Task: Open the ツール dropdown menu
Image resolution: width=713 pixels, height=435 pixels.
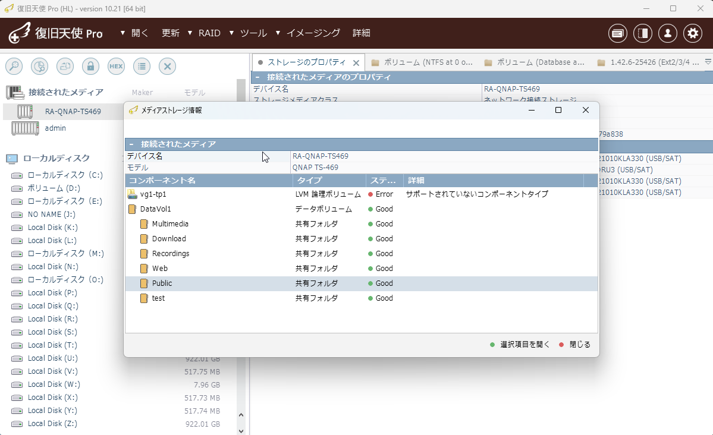Action: click(248, 33)
